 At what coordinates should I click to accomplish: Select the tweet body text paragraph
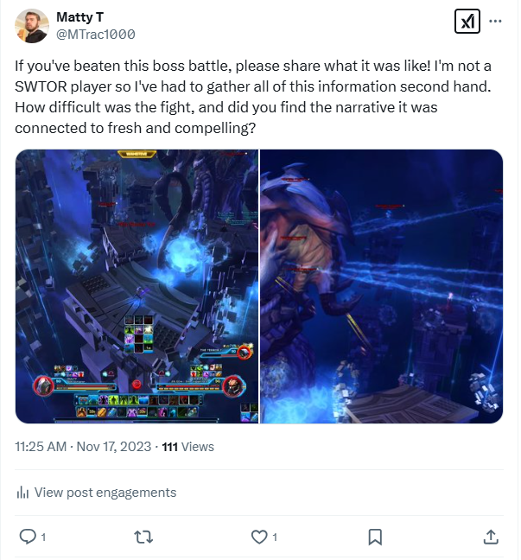pos(253,97)
